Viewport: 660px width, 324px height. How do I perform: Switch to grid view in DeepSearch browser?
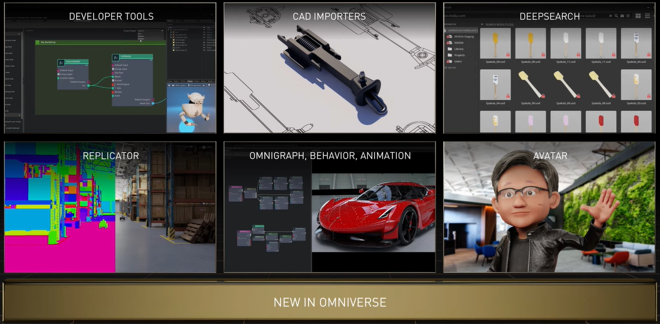pos(638,16)
